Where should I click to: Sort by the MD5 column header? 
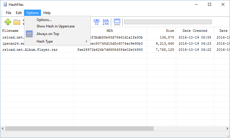110,31
